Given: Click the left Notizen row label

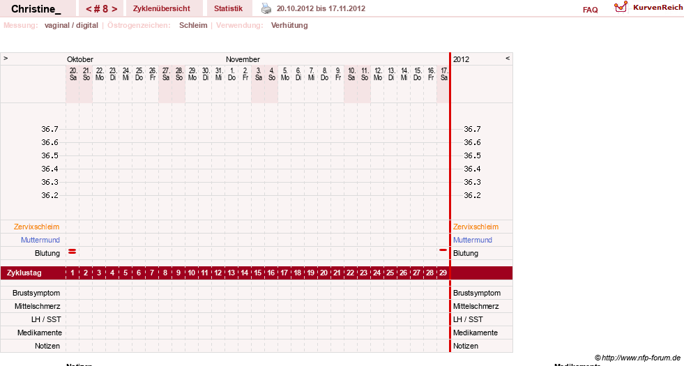Looking at the screenshot, I should click(47, 346).
